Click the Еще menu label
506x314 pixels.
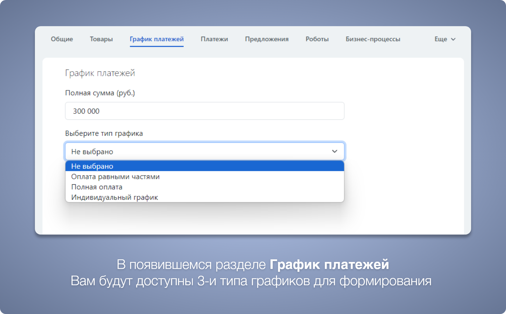click(441, 39)
